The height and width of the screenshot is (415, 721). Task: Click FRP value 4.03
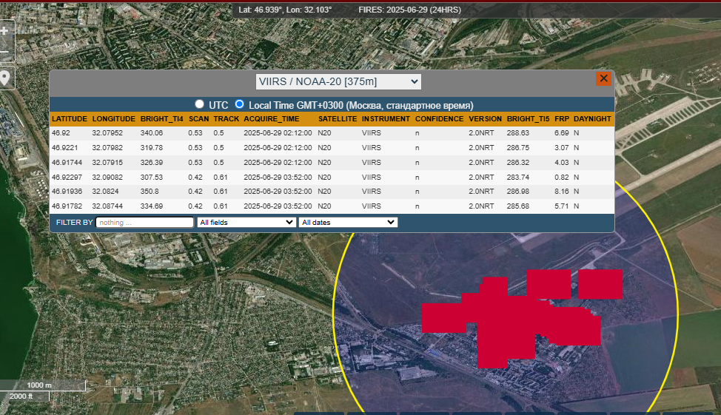561,162
